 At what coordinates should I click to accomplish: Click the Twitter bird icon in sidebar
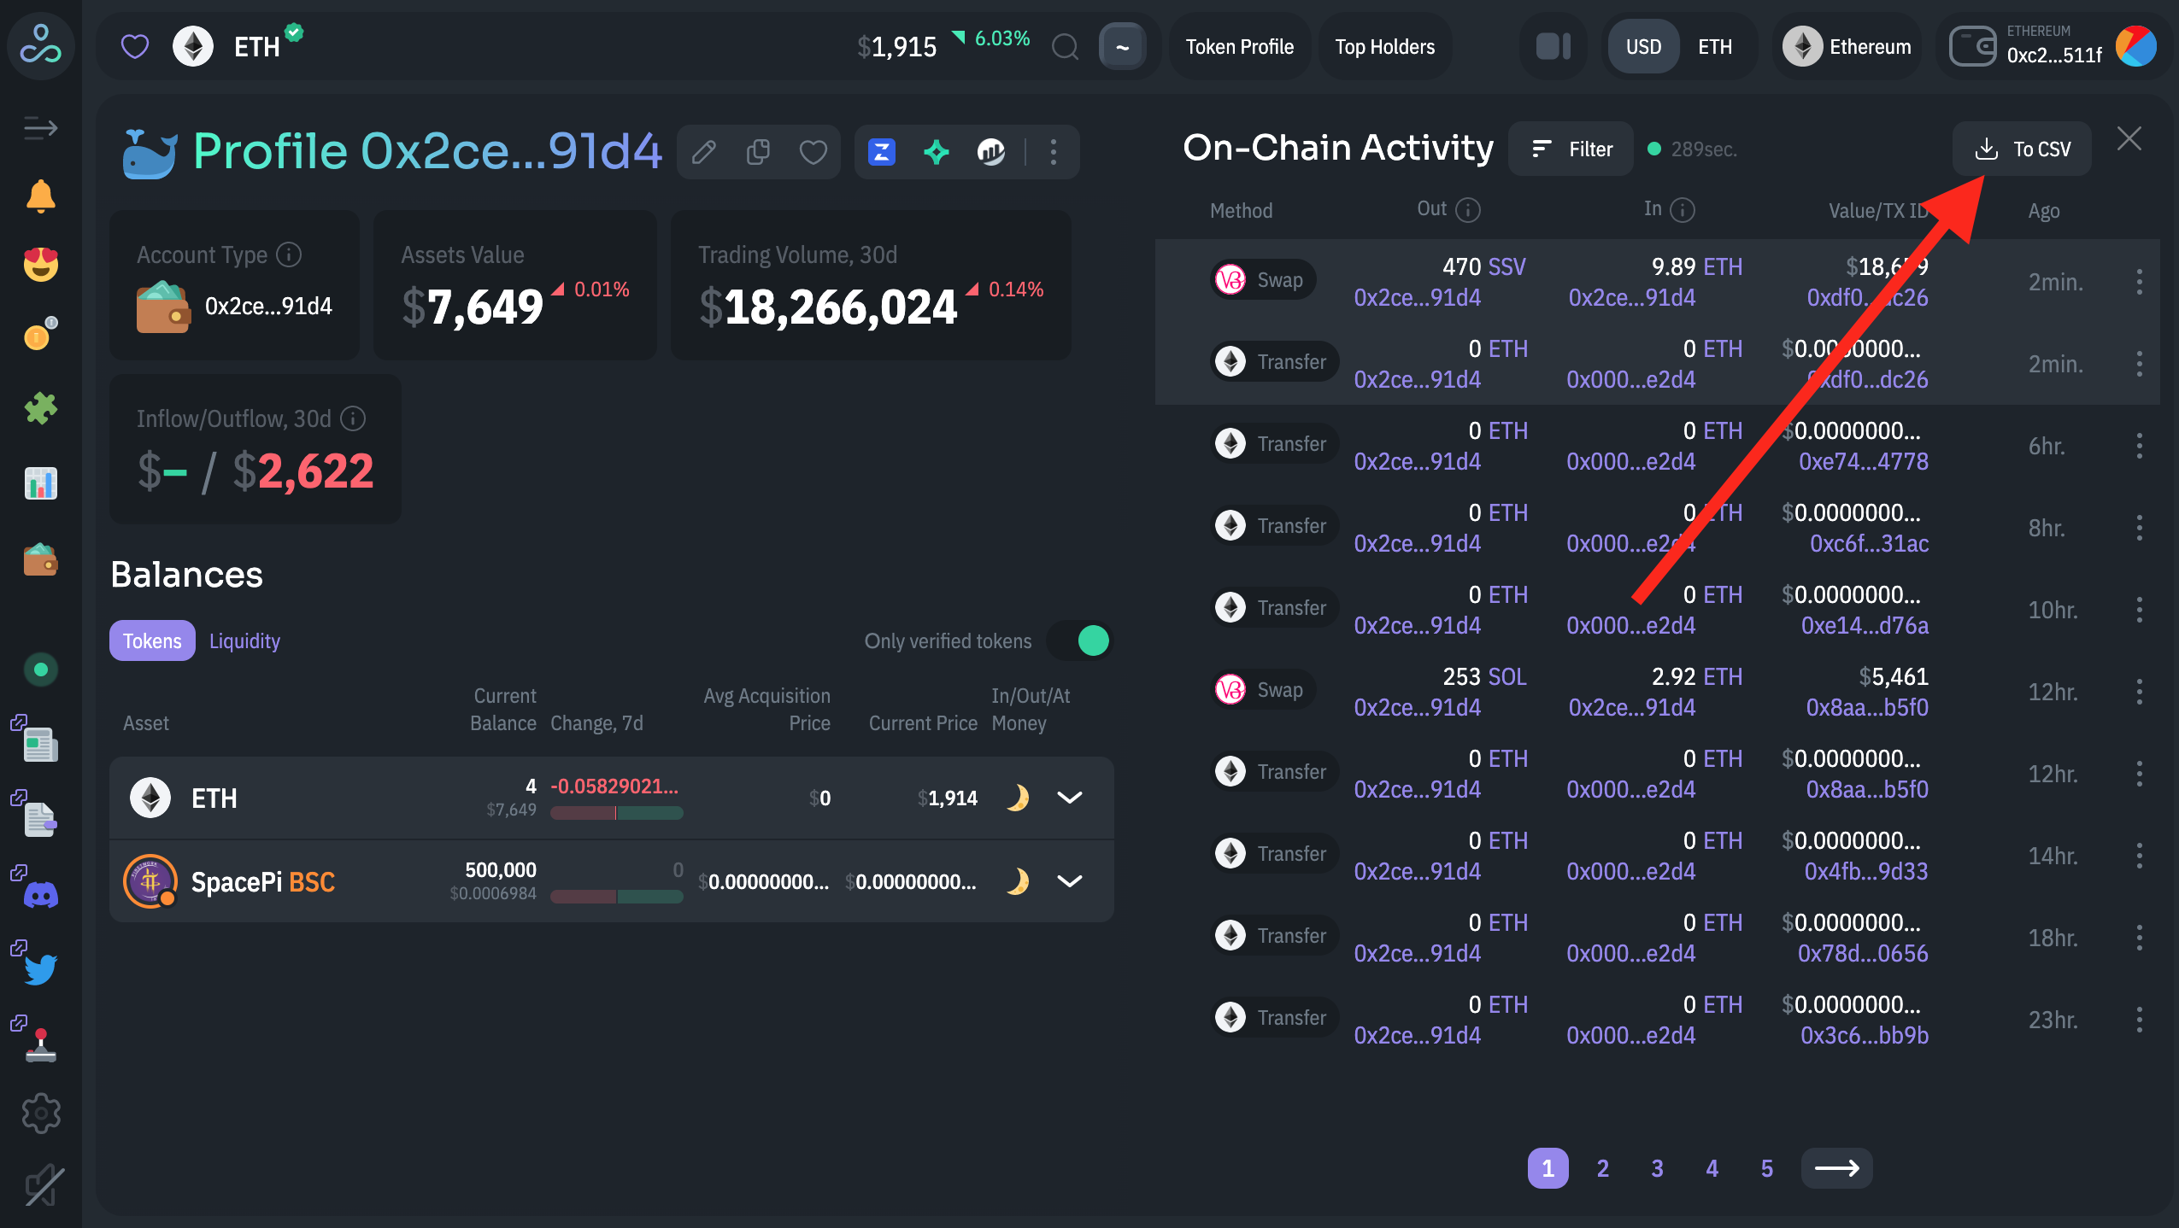pyautogui.click(x=40, y=968)
